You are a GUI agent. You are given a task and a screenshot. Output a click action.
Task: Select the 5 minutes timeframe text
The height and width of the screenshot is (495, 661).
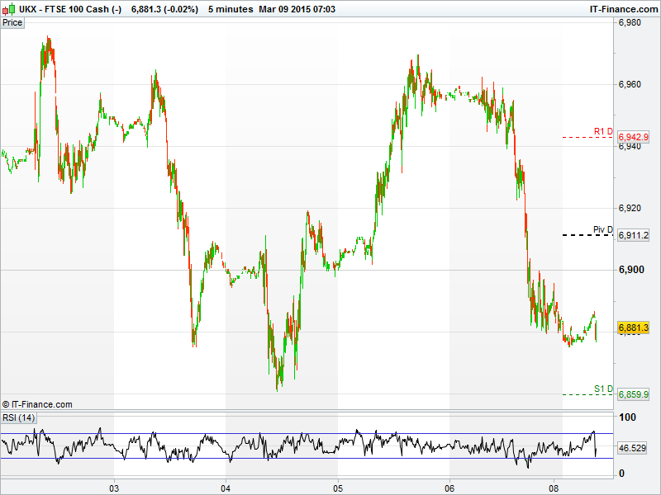point(231,9)
